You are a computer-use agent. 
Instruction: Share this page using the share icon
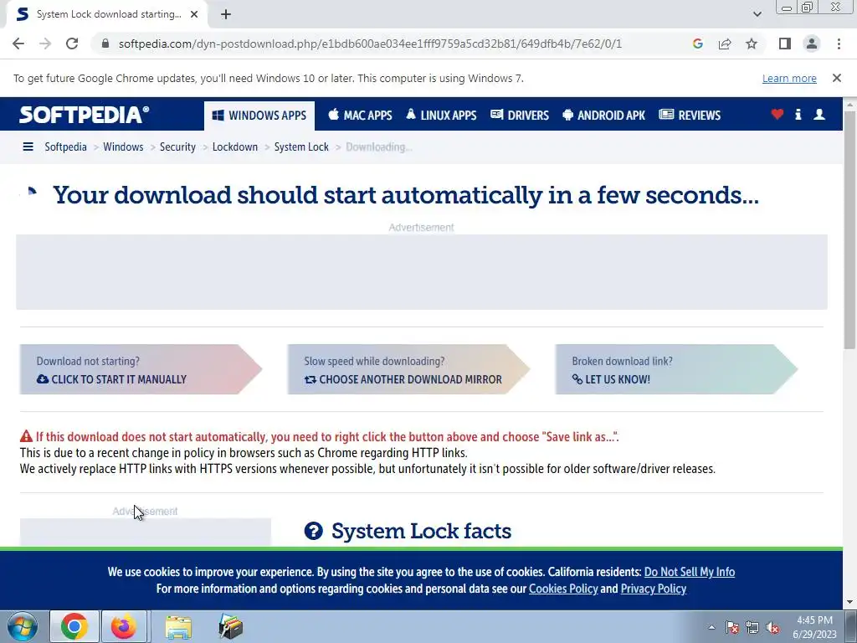725,44
